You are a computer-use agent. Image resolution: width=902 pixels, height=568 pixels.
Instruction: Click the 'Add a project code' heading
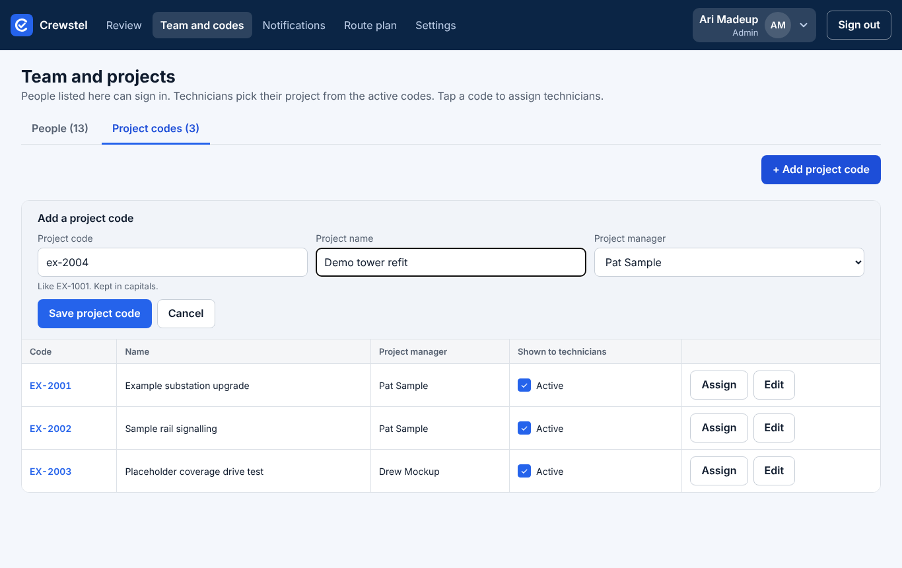tap(86, 218)
